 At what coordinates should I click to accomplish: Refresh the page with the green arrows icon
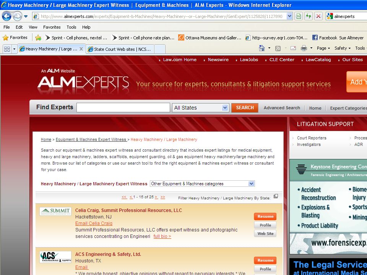pyautogui.click(x=309, y=16)
